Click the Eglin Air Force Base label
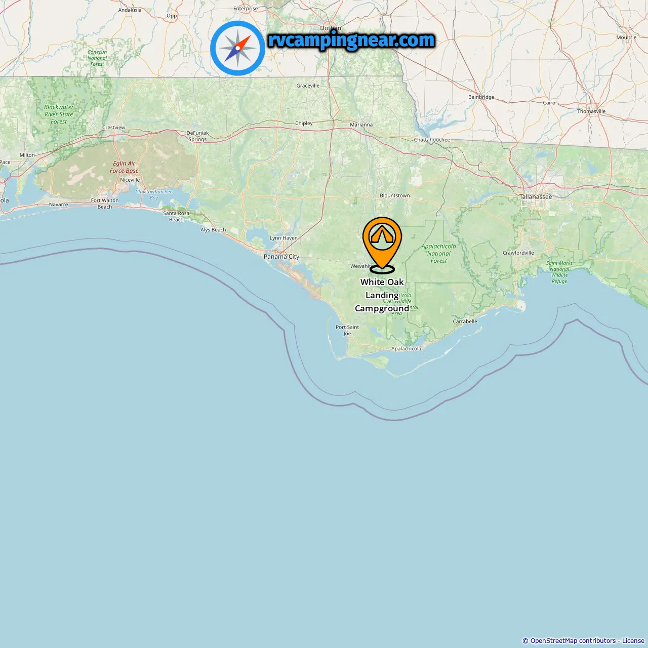This screenshot has width=648, height=648. pyautogui.click(x=124, y=167)
